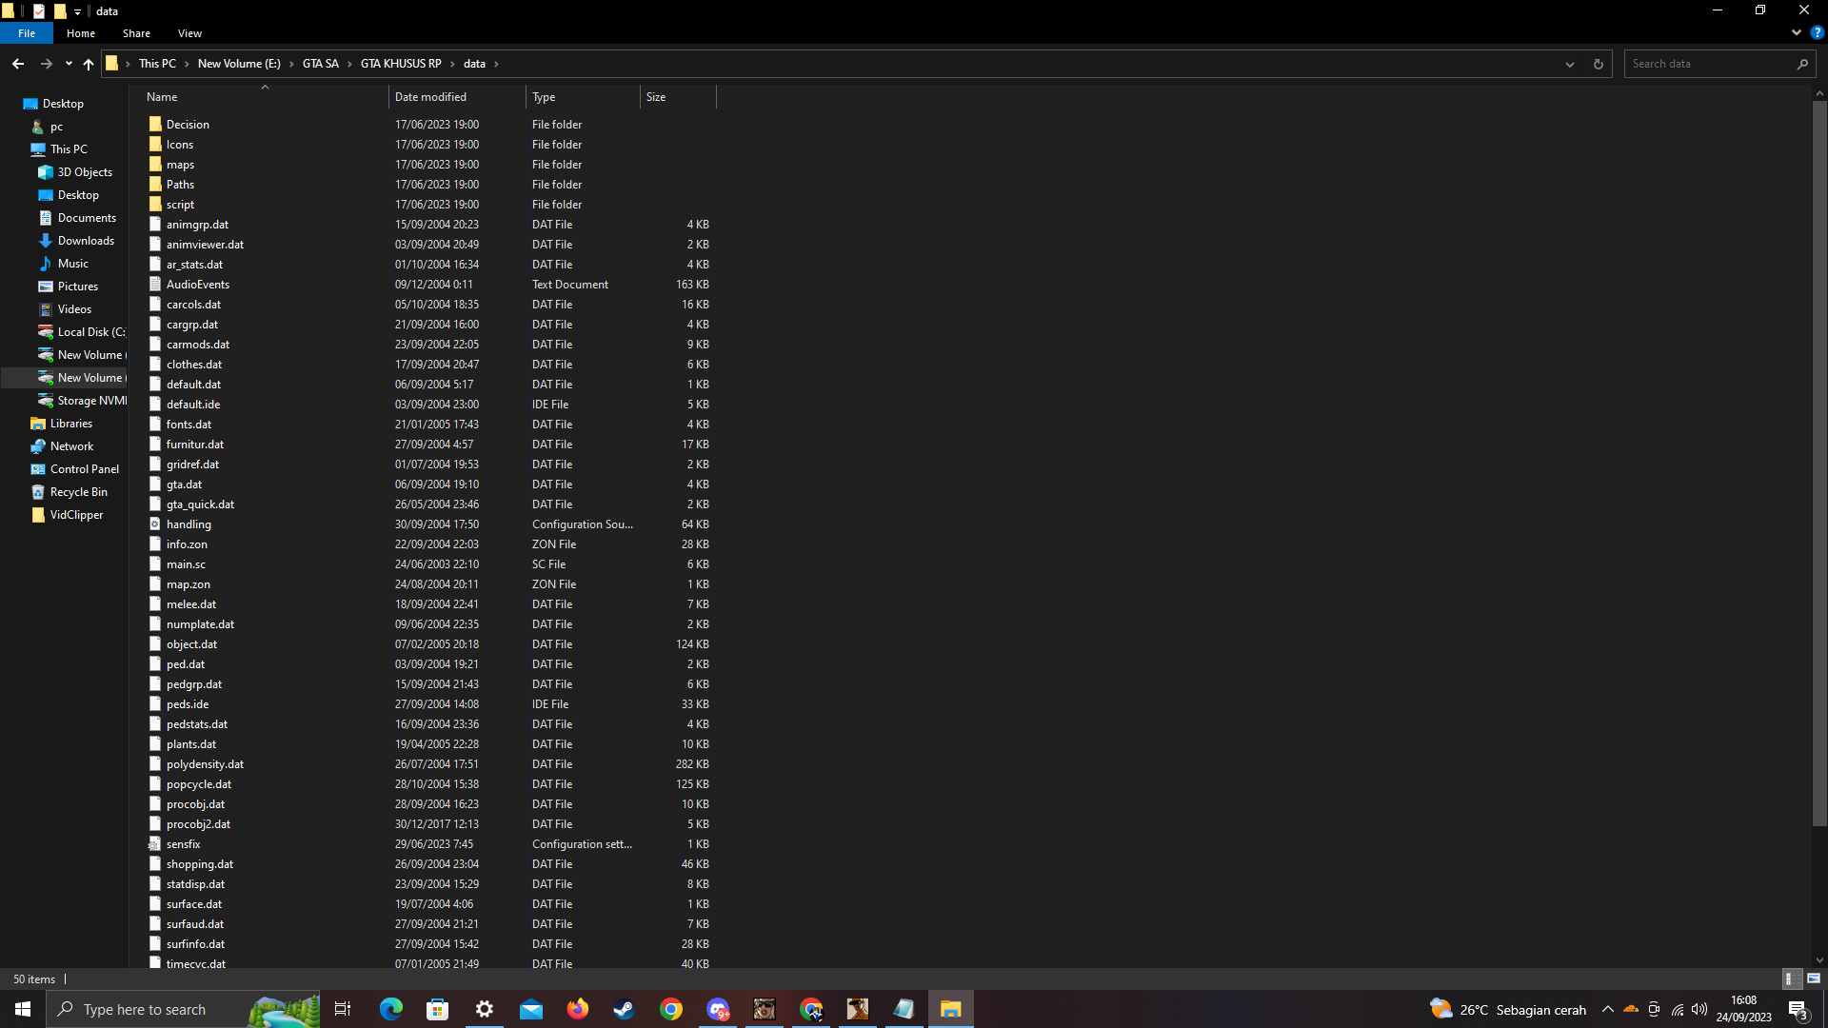Click the Search data field

coord(1710,64)
